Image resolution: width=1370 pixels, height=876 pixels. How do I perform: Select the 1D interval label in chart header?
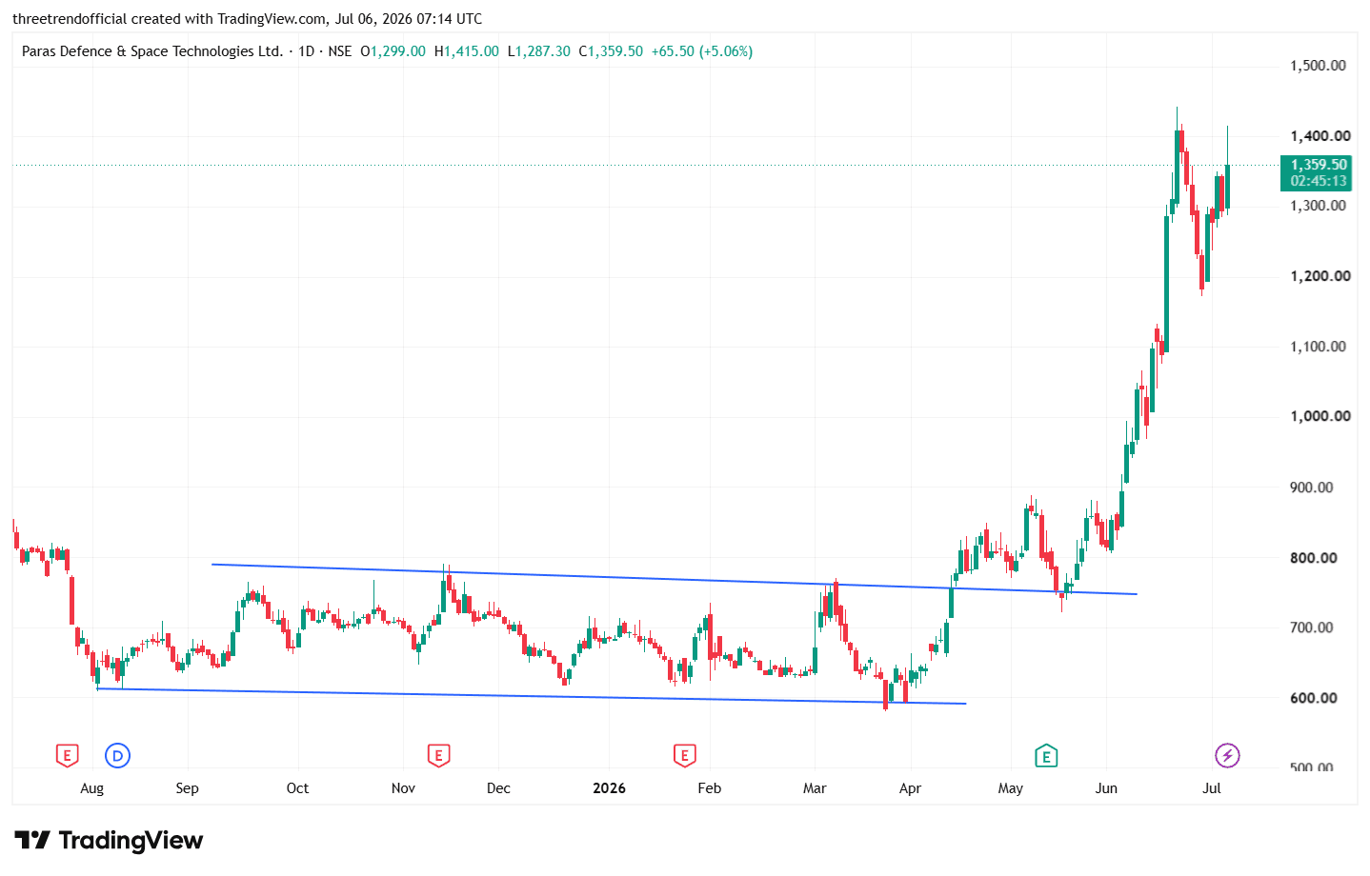(306, 51)
